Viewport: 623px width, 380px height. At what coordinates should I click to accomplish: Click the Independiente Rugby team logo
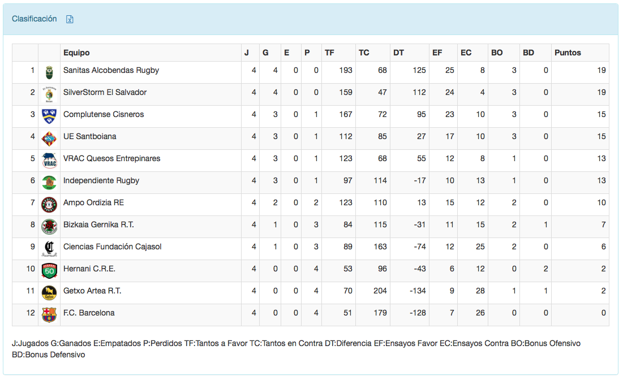tap(49, 182)
